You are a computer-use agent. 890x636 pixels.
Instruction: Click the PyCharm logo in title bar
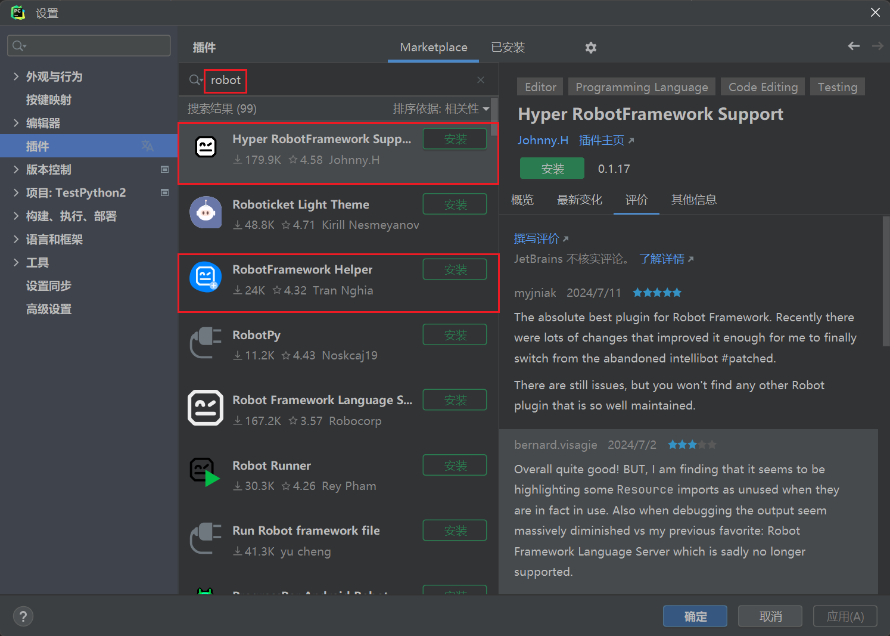coord(18,13)
